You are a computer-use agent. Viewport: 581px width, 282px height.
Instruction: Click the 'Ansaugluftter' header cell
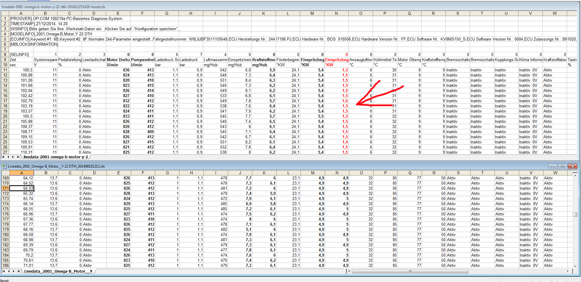[361, 60]
